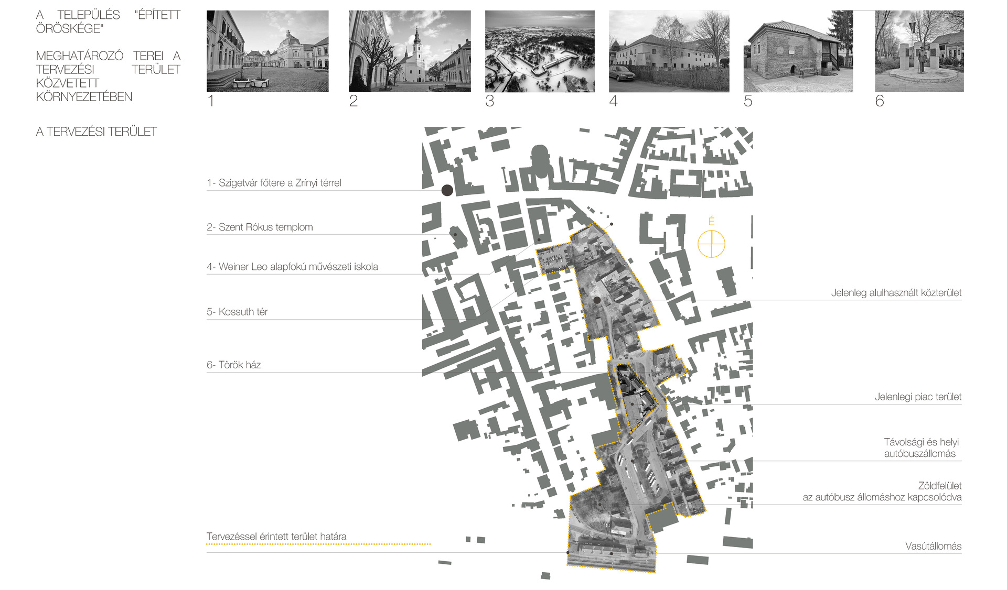The width and height of the screenshot is (1007, 590).
Task: Click 'Távolsági és helyi autóbuszállomás' label
Action: point(921,448)
